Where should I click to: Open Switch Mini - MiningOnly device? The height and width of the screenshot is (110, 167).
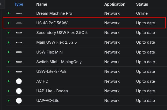[59, 62]
